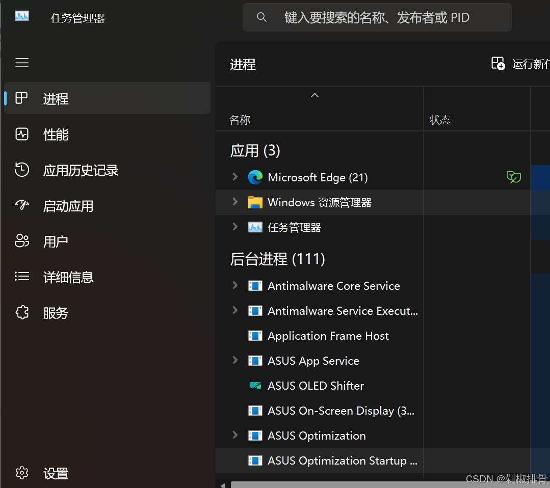Open 设置 at the sidebar bottom
The width and height of the screenshot is (550, 488).
[x=108, y=473]
